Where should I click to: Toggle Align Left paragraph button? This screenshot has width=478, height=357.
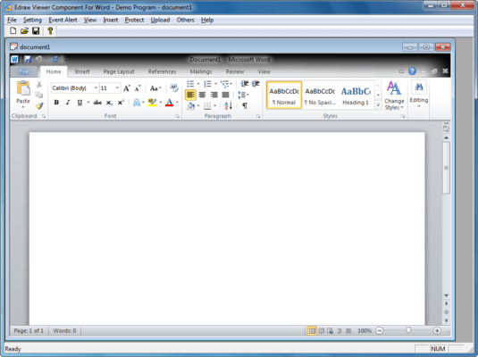click(x=190, y=95)
